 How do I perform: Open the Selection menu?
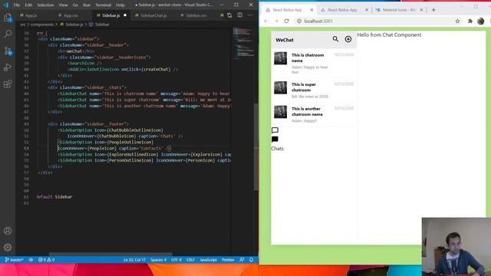(x=45, y=5)
